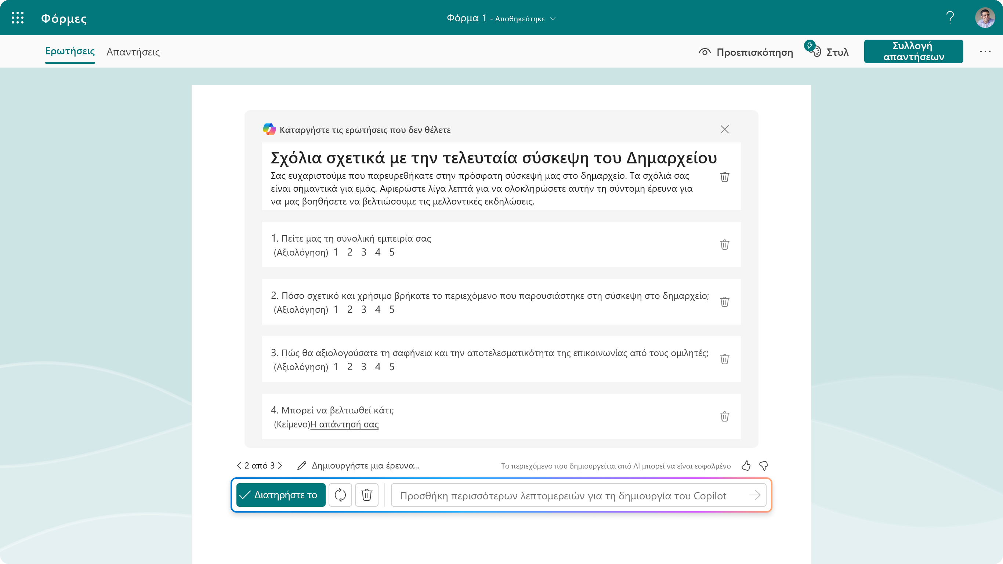
Task: Delete question 4 about improvements
Action: pos(725,416)
